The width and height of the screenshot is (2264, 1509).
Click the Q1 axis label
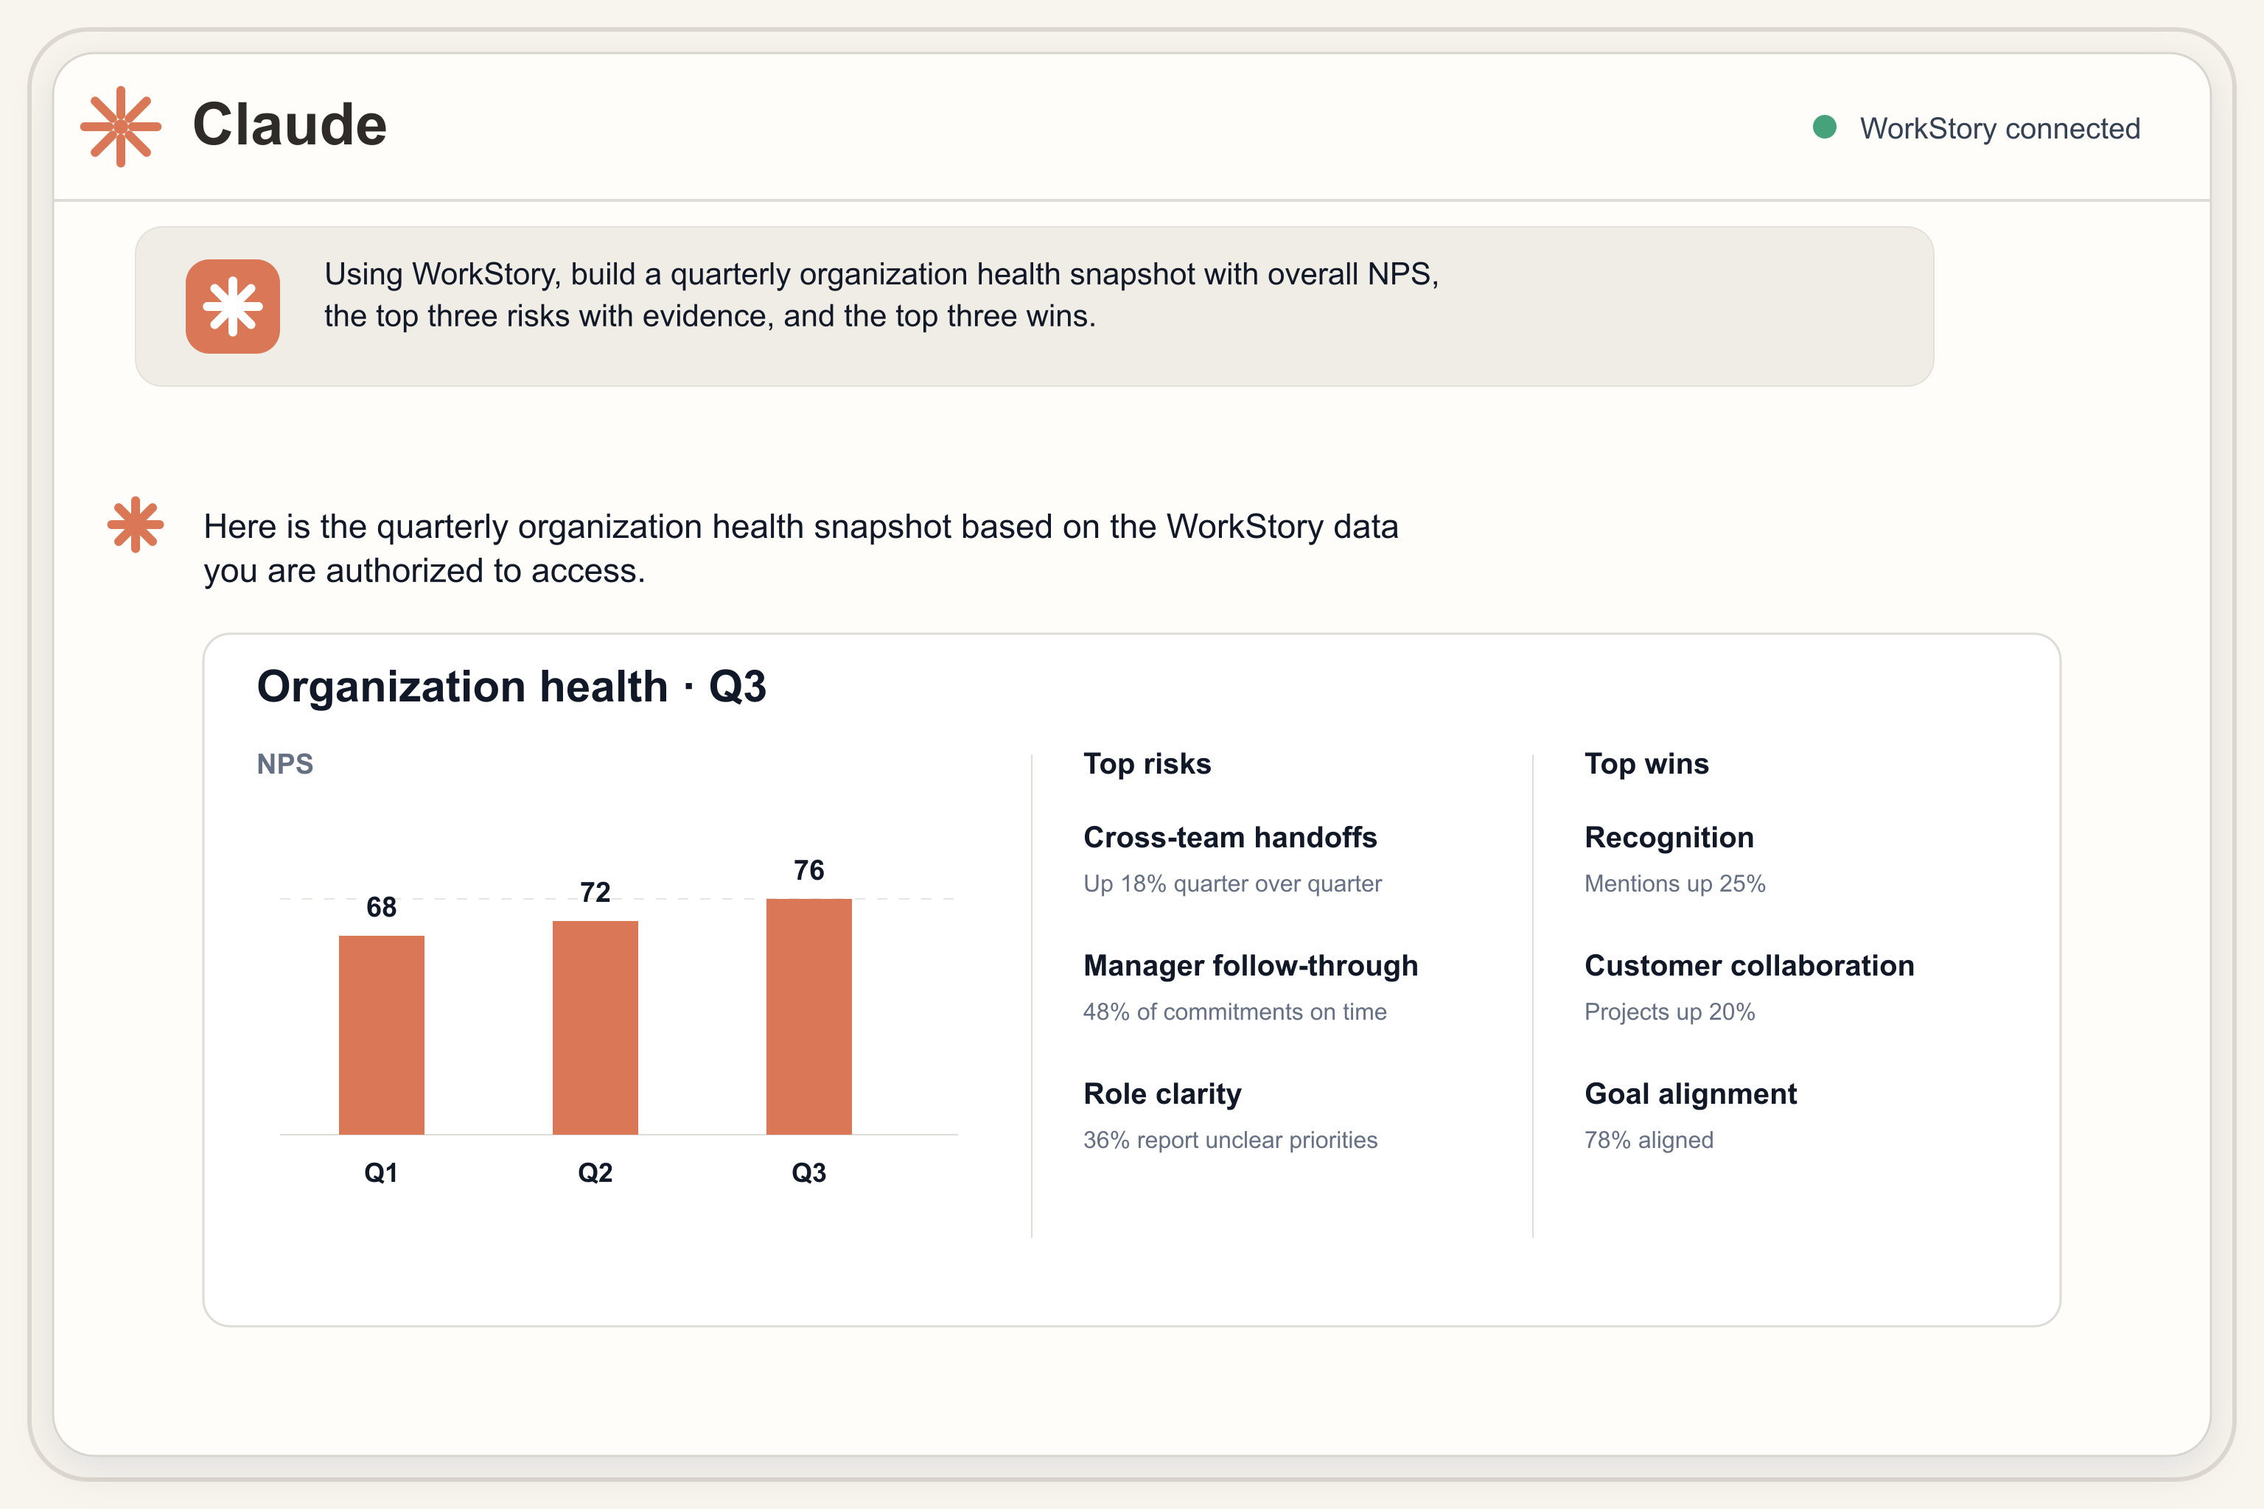(x=381, y=1173)
